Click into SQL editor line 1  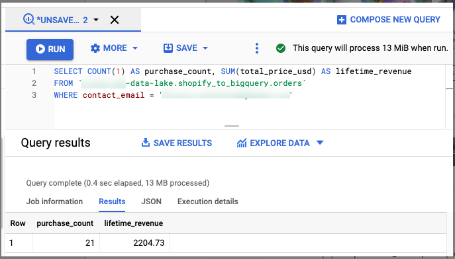pos(232,71)
